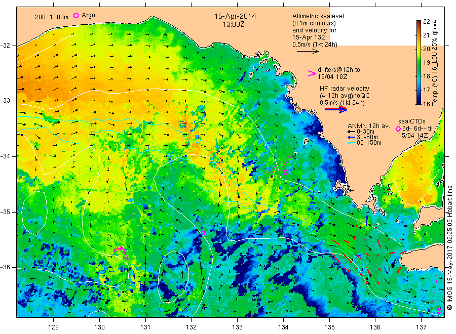Click the colorbar tick label '20'

[426, 49]
